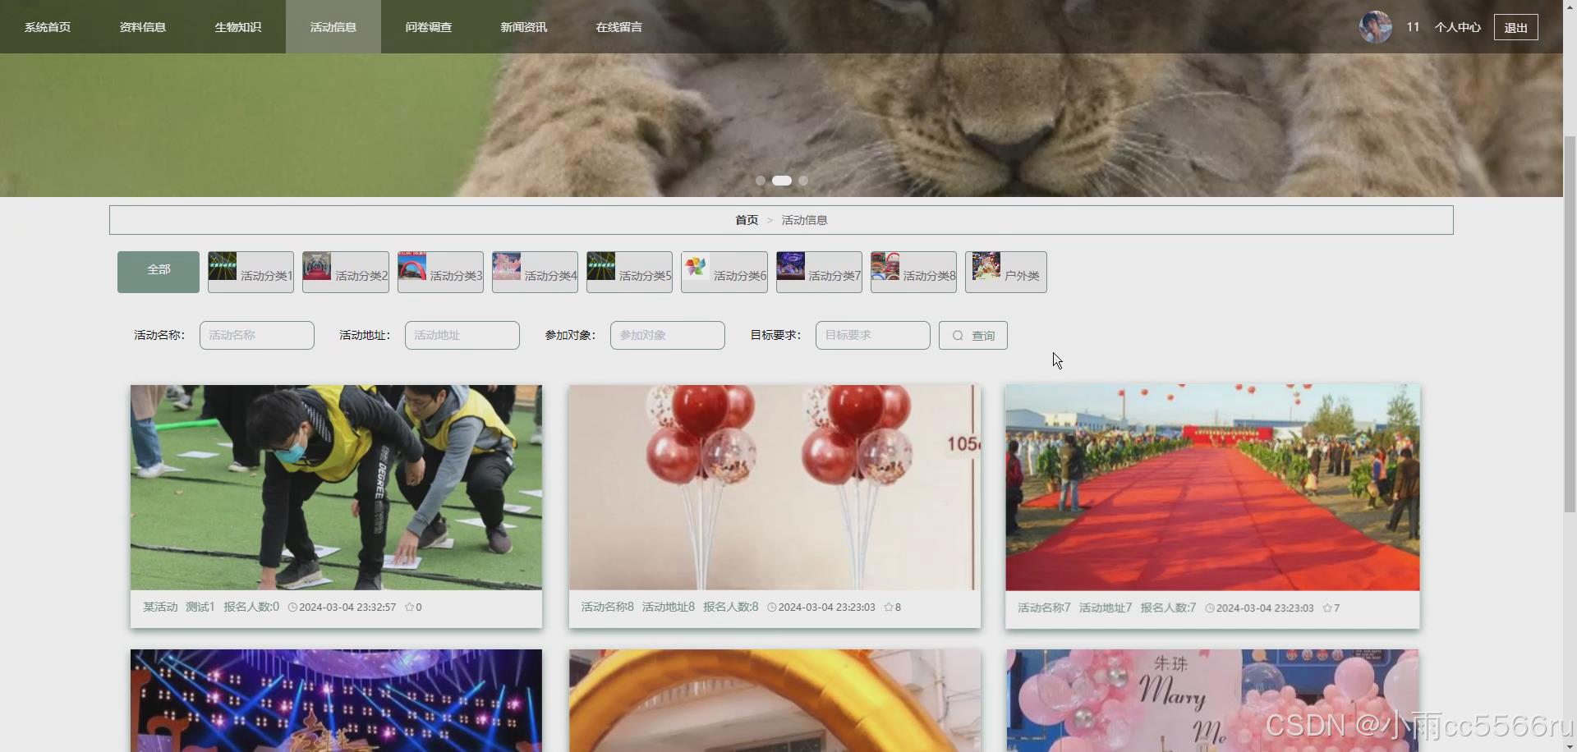Filter by 活动分类2 category

pyautogui.click(x=346, y=272)
